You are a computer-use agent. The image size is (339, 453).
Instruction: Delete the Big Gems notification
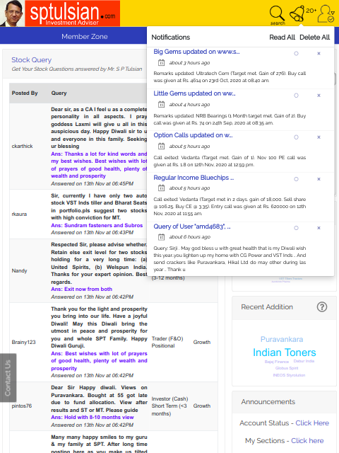coord(319,54)
